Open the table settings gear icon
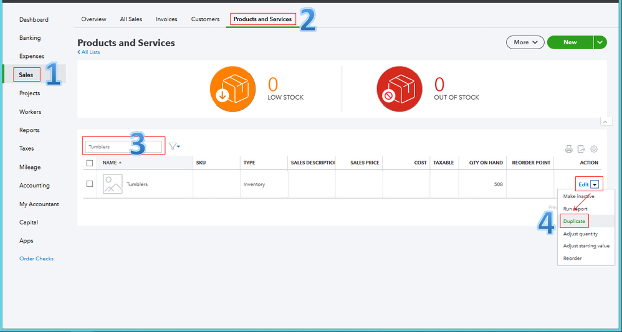 [x=594, y=149]
